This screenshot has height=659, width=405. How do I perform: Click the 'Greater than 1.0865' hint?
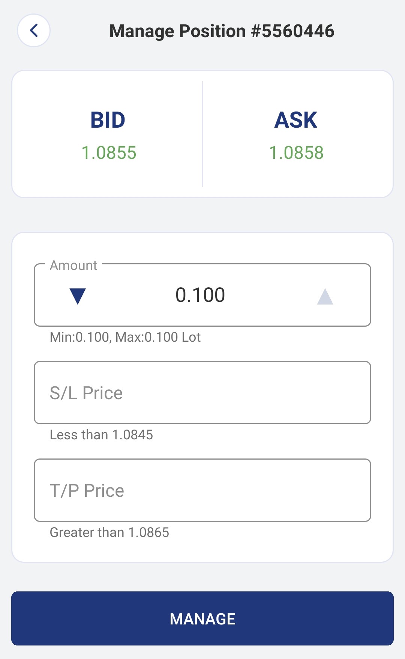(x=109, y=532)
